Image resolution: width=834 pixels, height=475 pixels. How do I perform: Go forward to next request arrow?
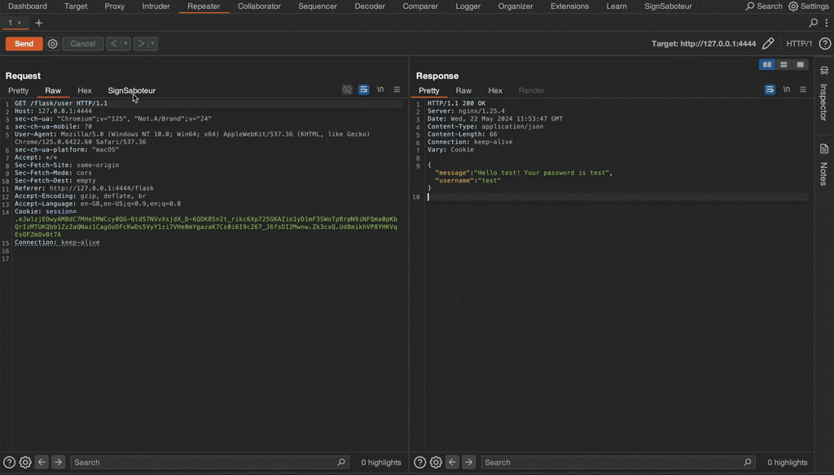click(x=141, y=44)
